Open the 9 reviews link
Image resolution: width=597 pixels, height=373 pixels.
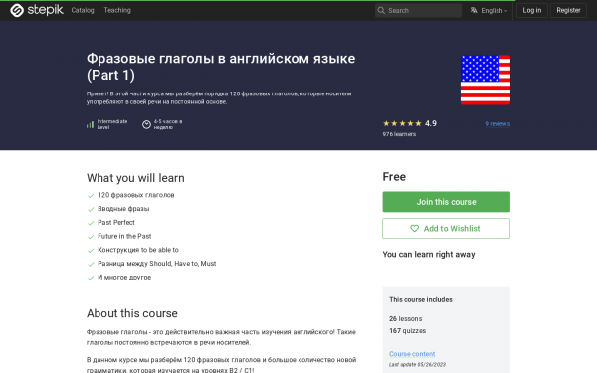click(x=497, y=123)
